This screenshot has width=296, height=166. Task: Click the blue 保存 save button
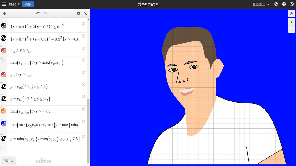pos(28,4)
